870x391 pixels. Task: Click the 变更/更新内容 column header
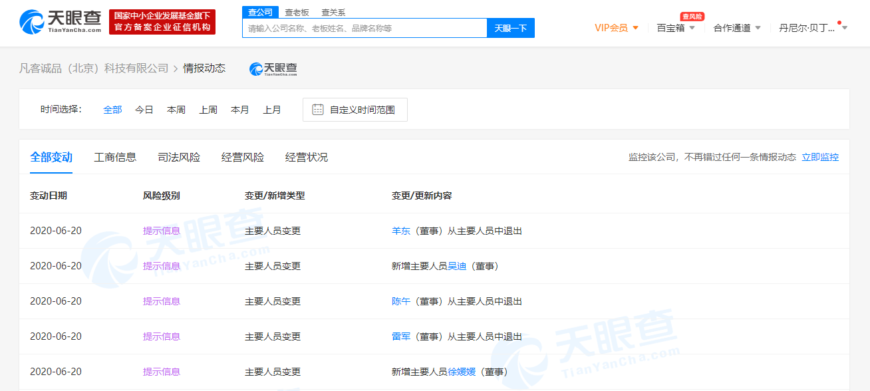pyautogui.click(x=422, y=195)
